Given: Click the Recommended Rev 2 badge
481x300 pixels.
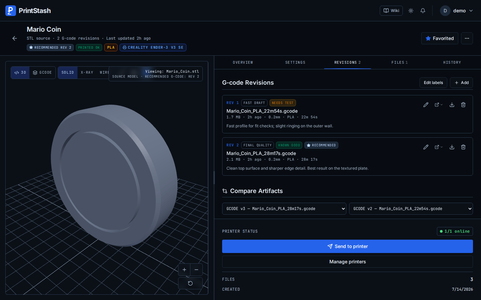Looking at the screenshot, I should pyautogui.click(x=50, y=48).
